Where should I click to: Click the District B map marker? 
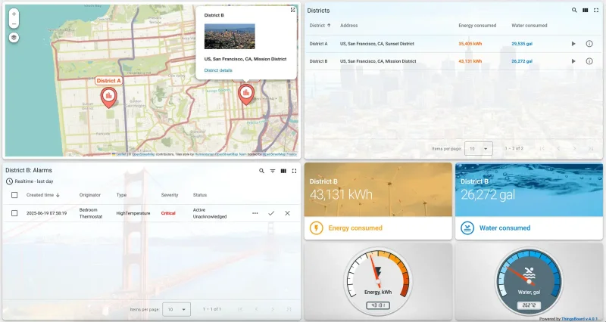coord(245,94)
